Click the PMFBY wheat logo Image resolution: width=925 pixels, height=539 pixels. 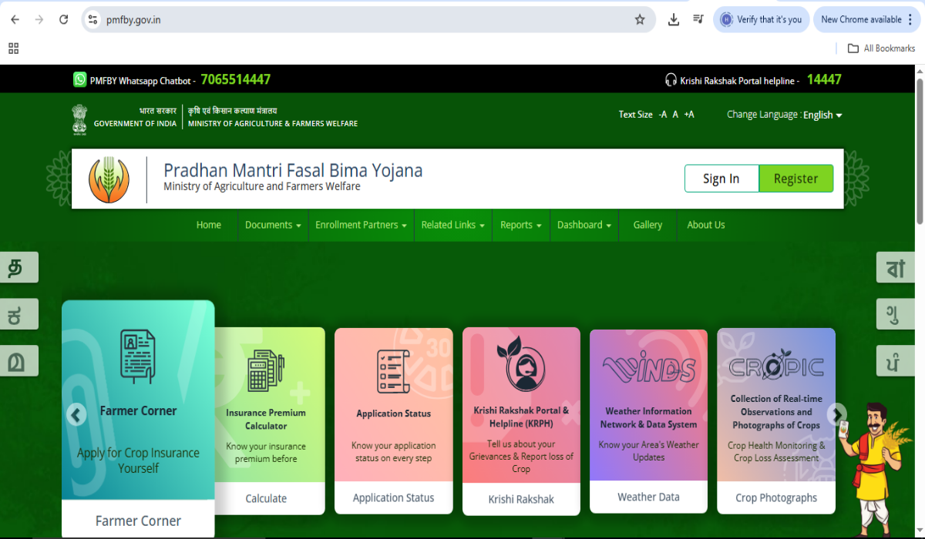point(109,179)
